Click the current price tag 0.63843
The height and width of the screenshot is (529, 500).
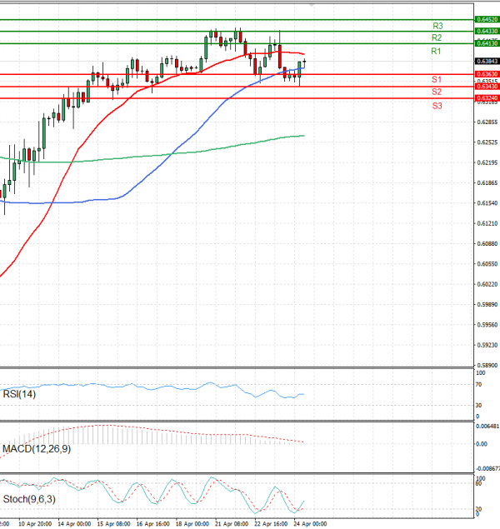[x=487, y=62]
